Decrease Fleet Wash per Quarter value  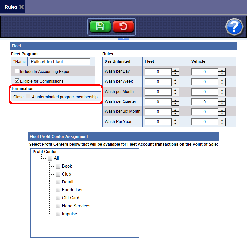pyautogui.click(x=175, y=104)
